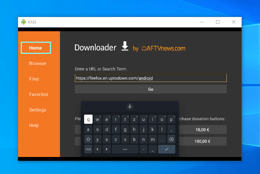The height and width of the screenshot is (174, 260).
Task: Tap the o key on keyboard
Action: 162,119
